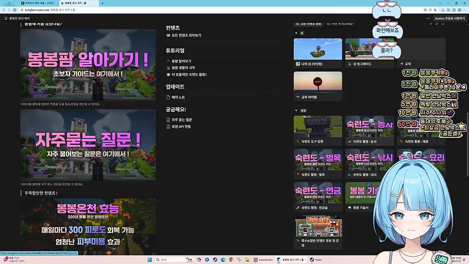Click the filter icon above the gallery view
469x264 pixels.
click(x=431, y=23)
